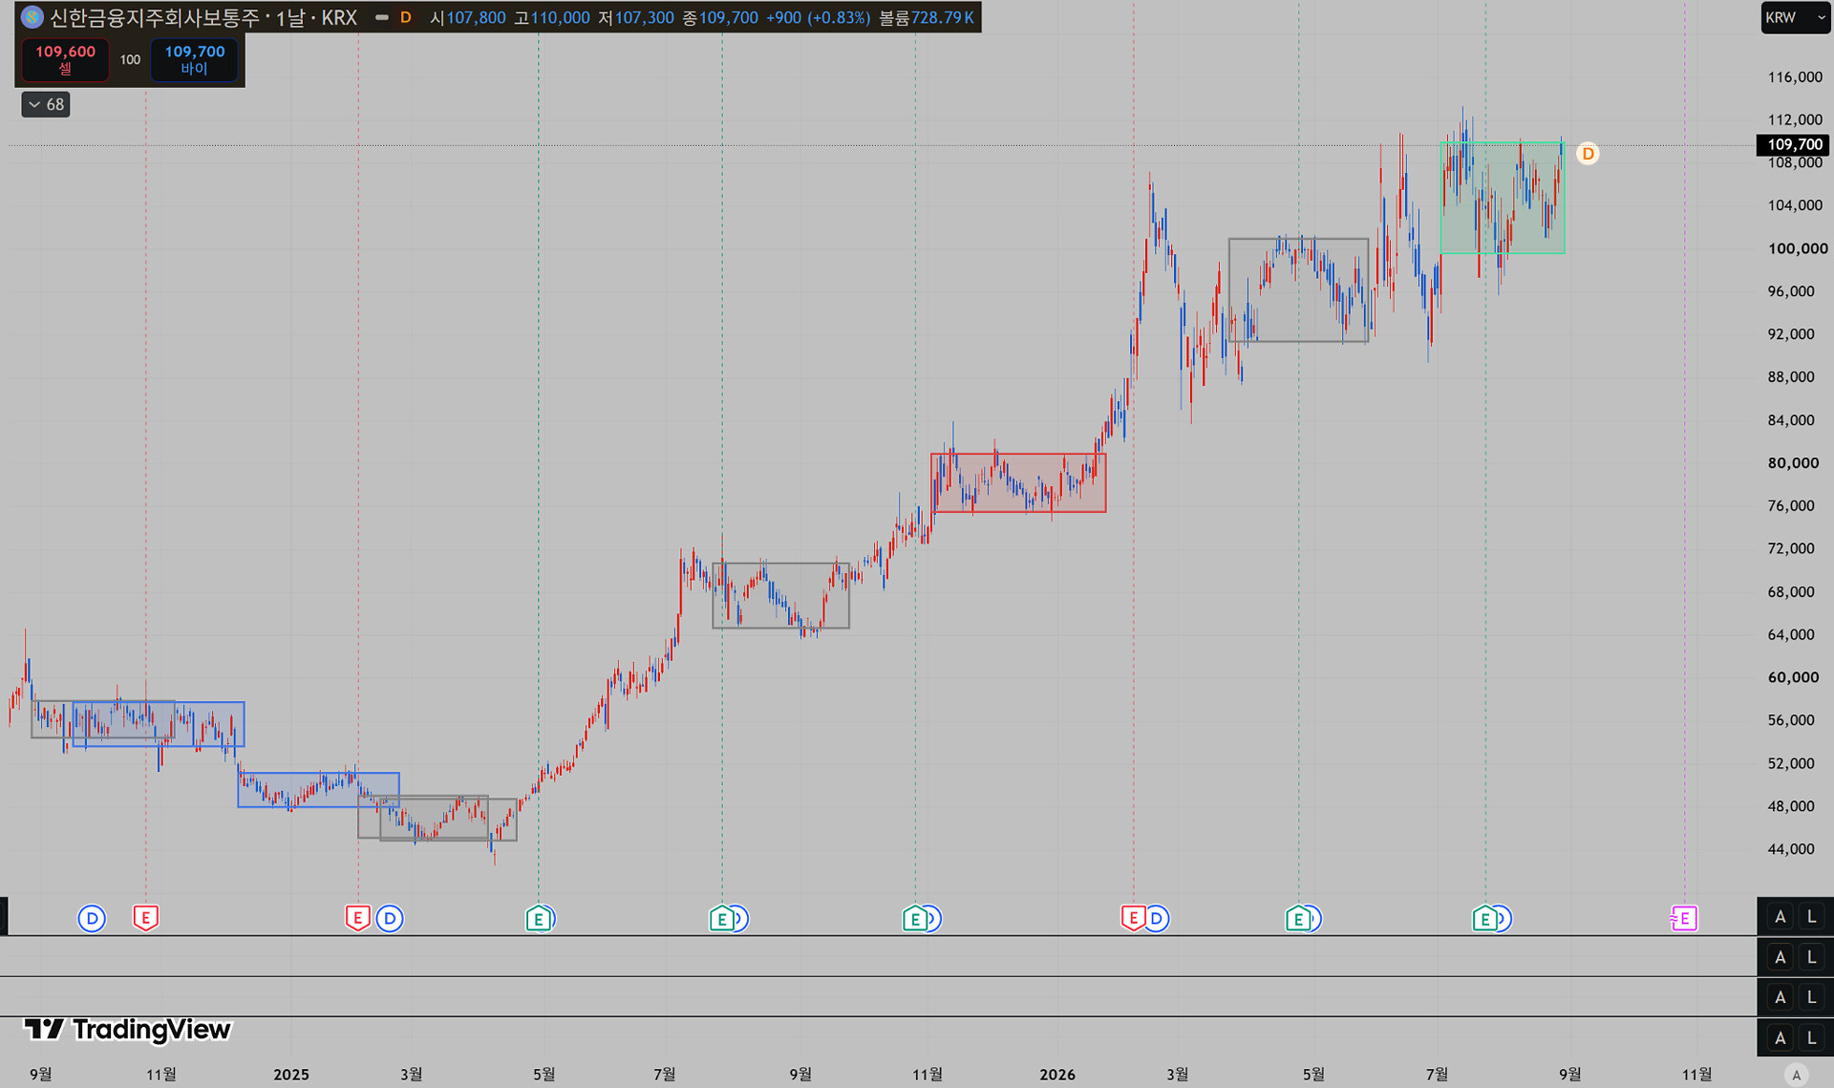1834x1088 pixels.
Task: Click the 116,000 price axis label
Action: 1795,76
